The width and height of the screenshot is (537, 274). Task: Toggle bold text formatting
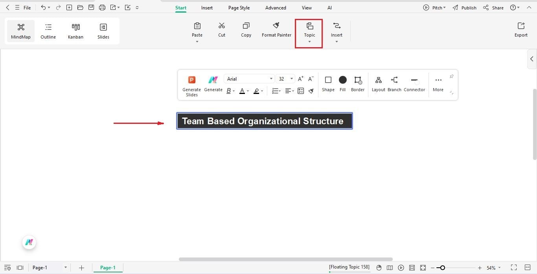(x=228, y=91)
